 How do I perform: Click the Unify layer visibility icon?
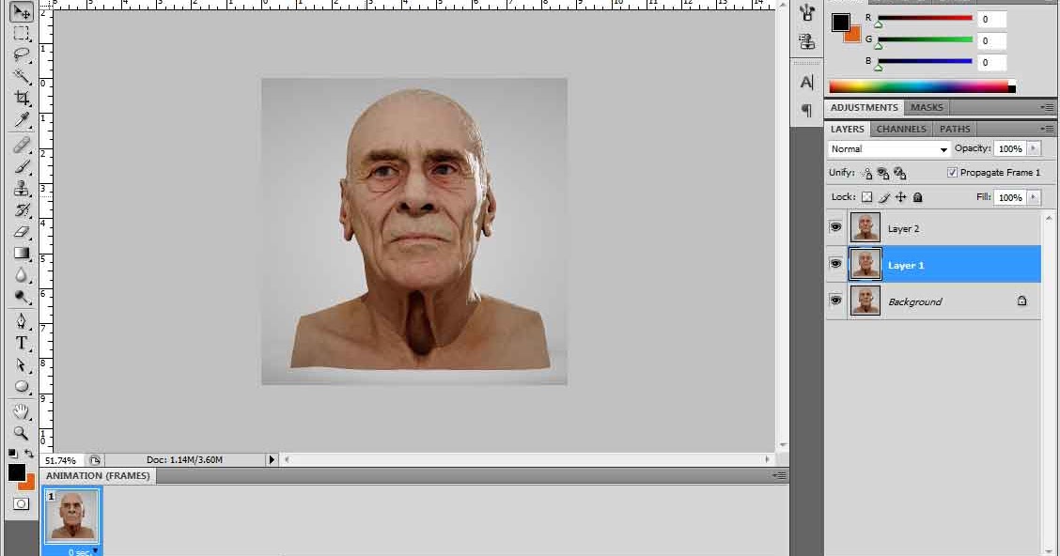(883, 173)
